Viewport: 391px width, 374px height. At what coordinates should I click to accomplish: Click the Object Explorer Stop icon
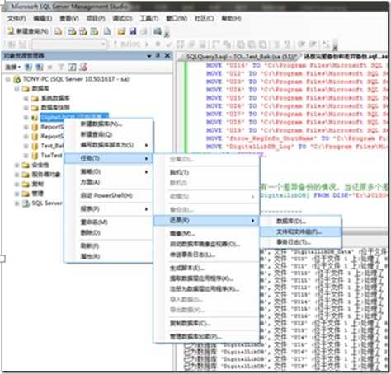point(50,67)
